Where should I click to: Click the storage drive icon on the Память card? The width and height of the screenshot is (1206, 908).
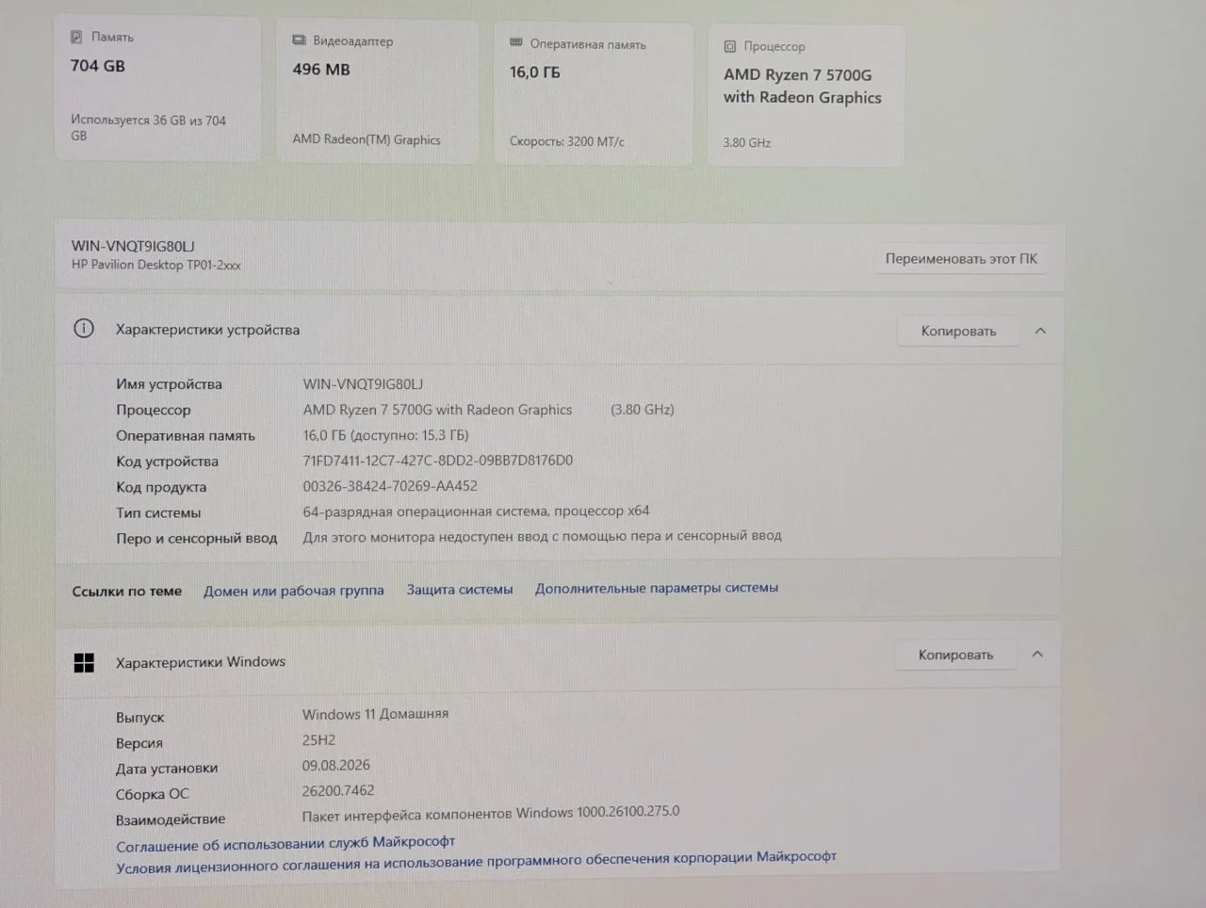76,37
